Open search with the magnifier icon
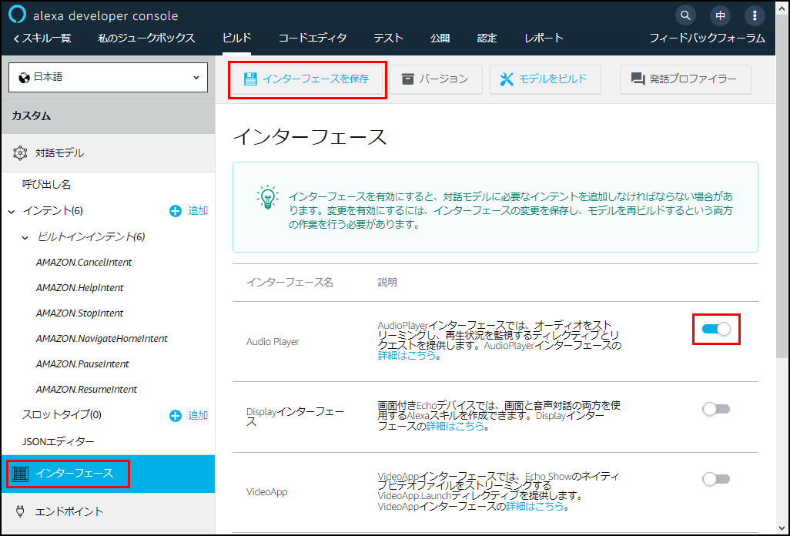The width and height of the screenshot is (790, 536). [685, 15]
